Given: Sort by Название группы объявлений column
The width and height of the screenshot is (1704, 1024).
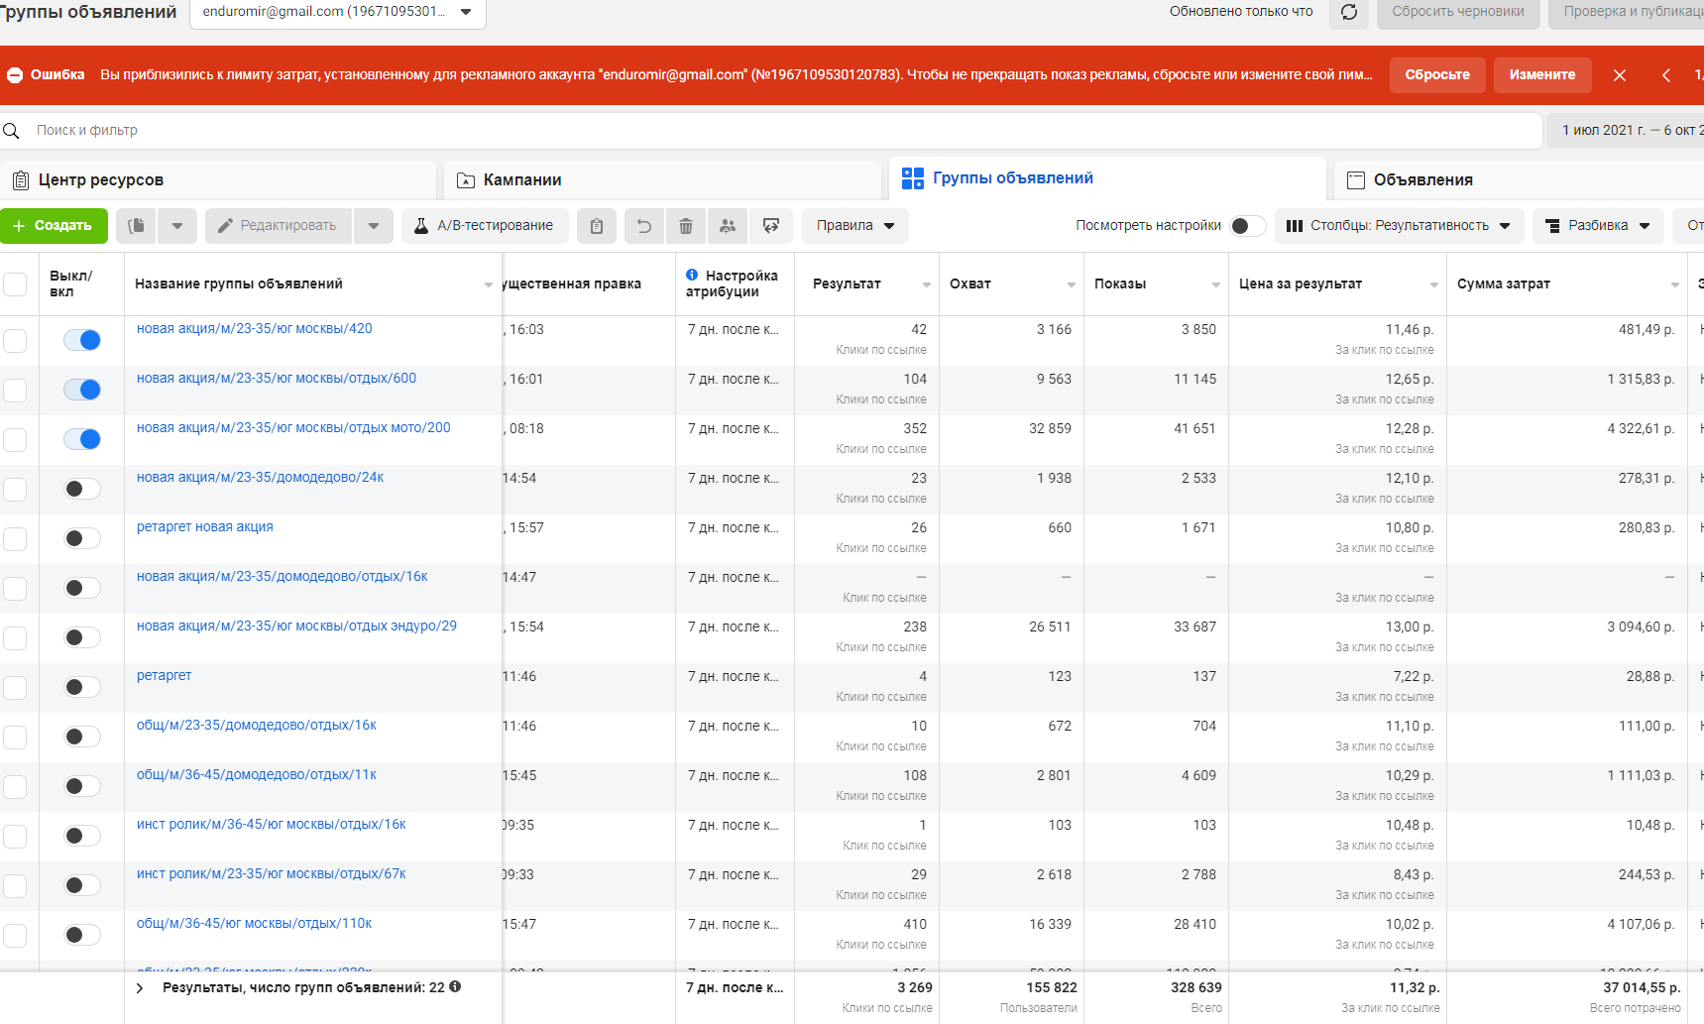Looking at the screenshot, I should click(x=313, y=284).
